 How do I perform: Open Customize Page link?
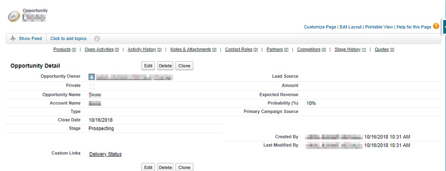point(320,27)
